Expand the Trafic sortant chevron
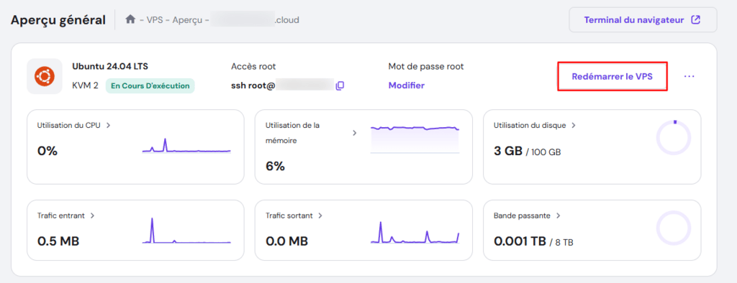Image resolution: width=737 pixels, height=283 pixels. coord(320,215)
